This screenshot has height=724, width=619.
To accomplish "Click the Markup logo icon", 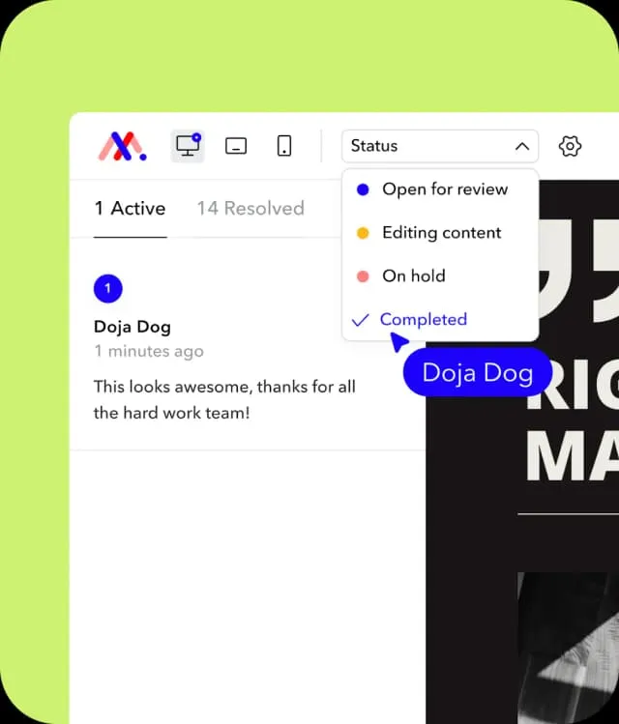I will (x=122, y=146).
